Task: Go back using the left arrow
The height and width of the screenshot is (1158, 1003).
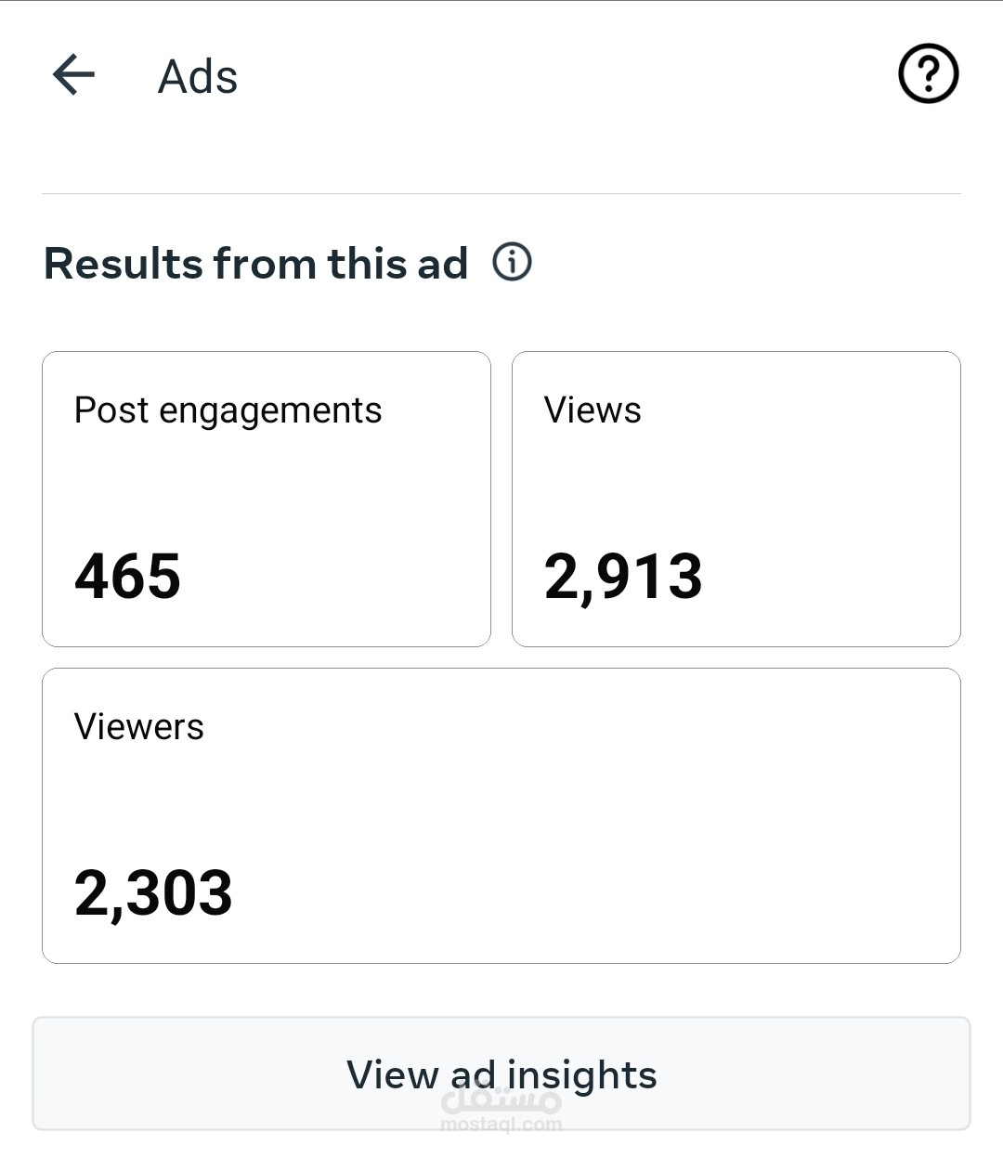Action: pyautogui.click(x=73, y=75)
